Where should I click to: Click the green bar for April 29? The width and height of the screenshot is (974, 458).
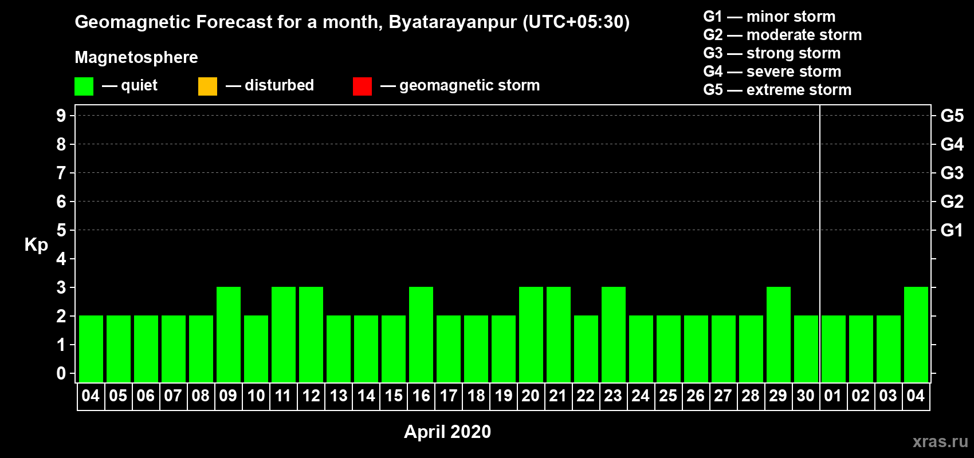(x=779, y=334)
